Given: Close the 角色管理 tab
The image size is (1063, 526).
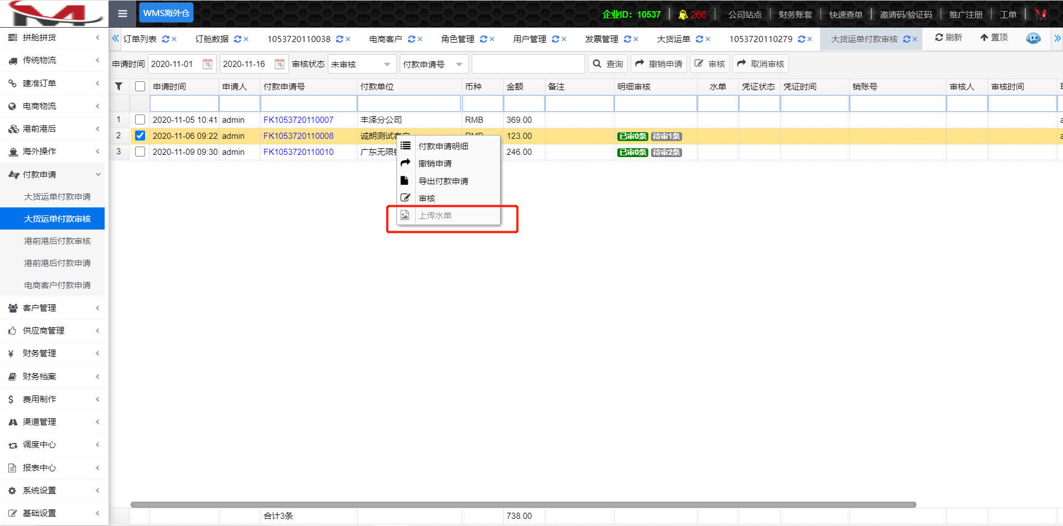Looking at the screenshot, I should point(492,39).
